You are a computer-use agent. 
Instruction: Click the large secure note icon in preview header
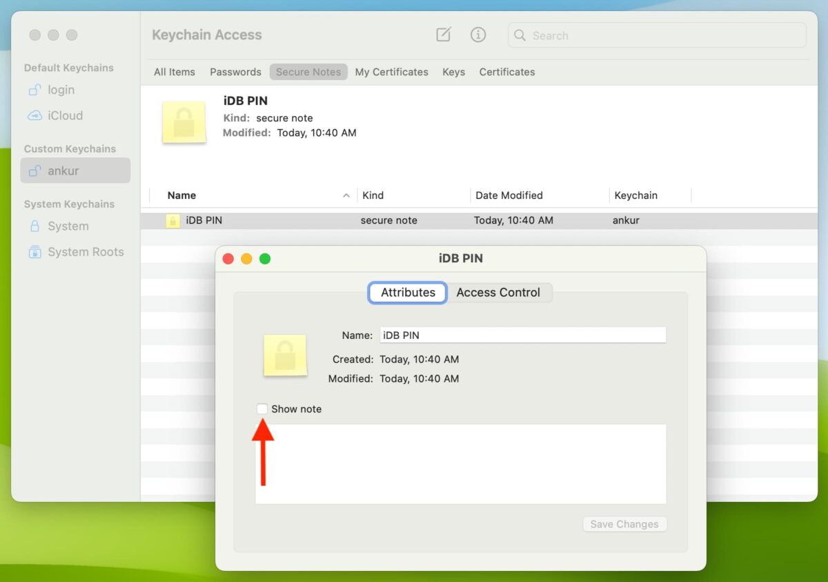(x=184, y=122)
